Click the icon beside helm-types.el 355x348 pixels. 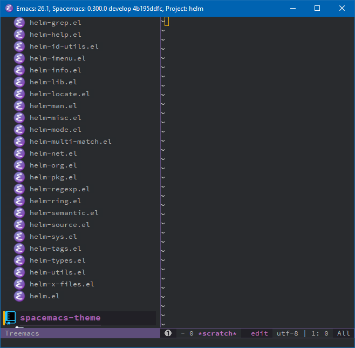pyautogui.click(x=19, y=260)
